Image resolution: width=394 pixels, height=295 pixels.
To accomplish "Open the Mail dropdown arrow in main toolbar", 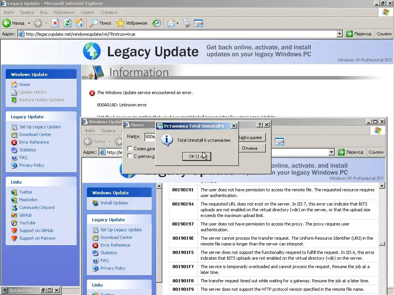I will (177, 23).
